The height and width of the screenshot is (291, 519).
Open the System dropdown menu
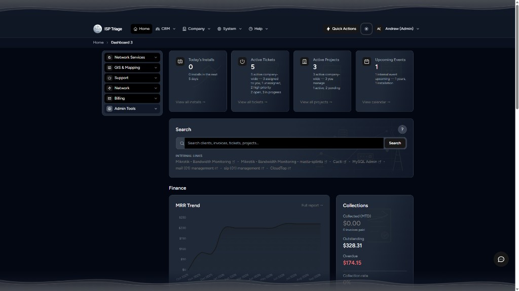230,29
